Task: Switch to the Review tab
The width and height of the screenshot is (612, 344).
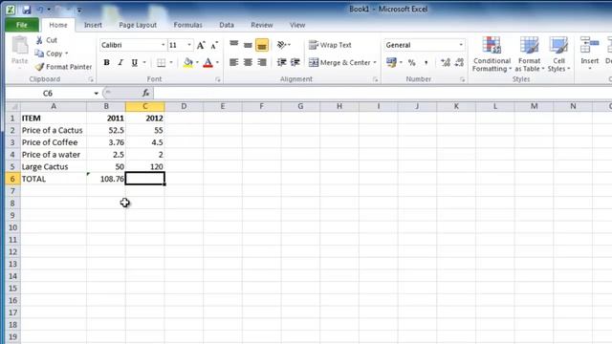Action: pos(261,25)
